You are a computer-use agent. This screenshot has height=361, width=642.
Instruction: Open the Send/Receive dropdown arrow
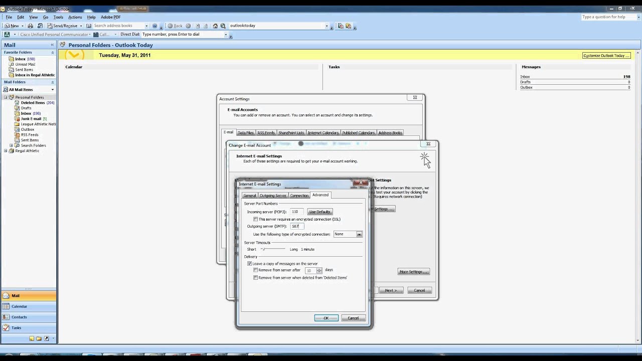pyautogui.click(x=81, y=26)
